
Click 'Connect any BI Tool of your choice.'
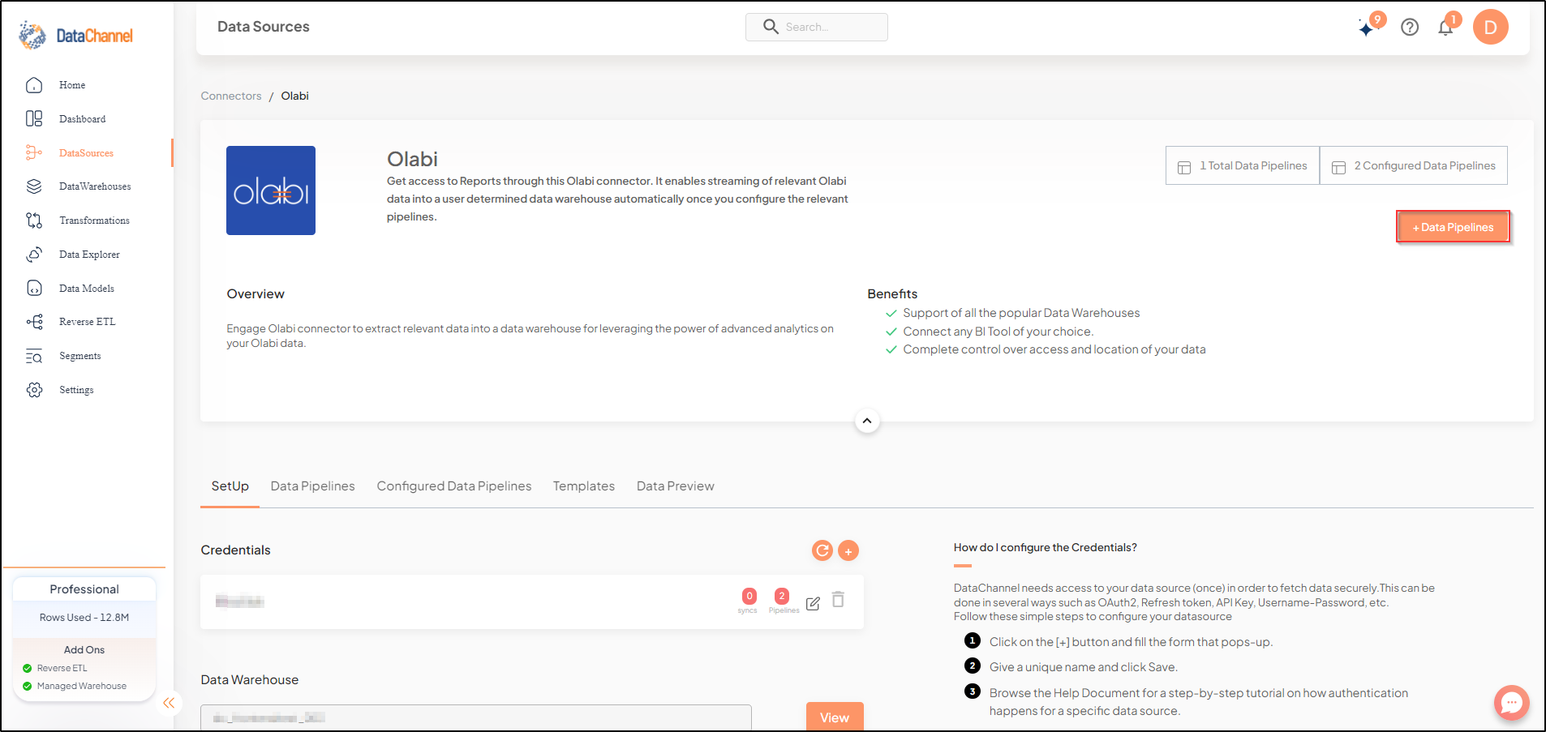coord(998,332)
